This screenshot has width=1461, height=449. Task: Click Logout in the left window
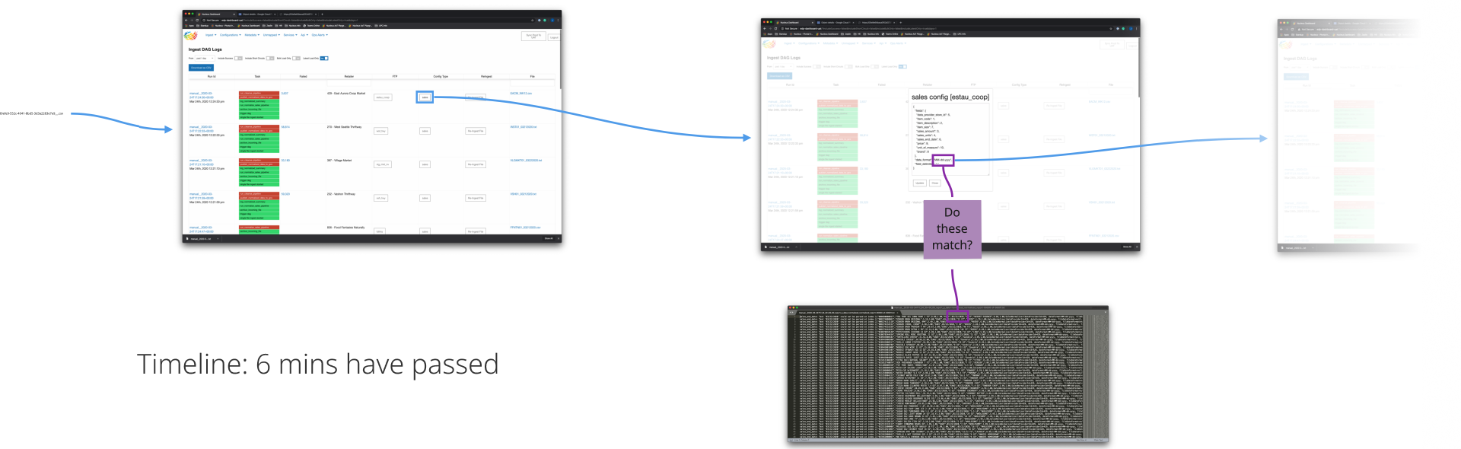coord(554,37)
